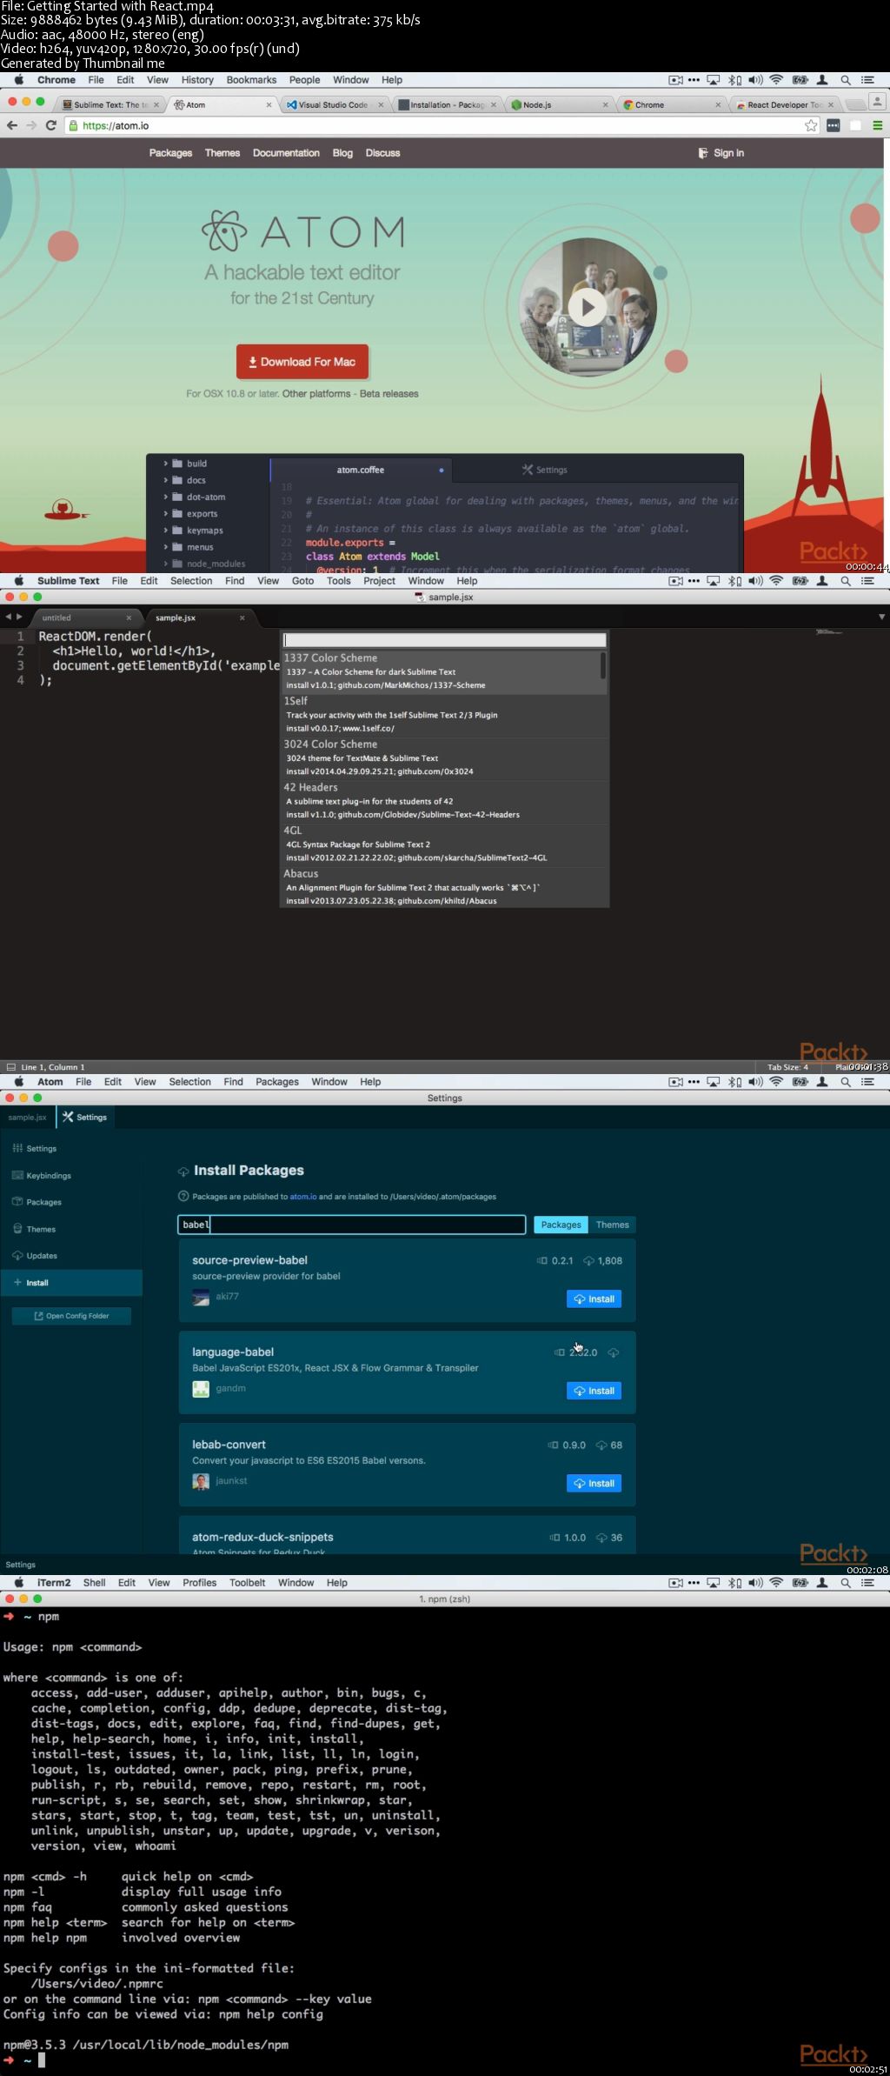Click the atom.io address bar
The image size is (890, 2076).
(435, 125)
